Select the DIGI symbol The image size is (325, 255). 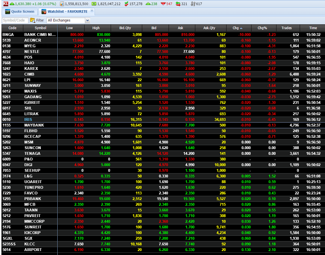[28, 165]
